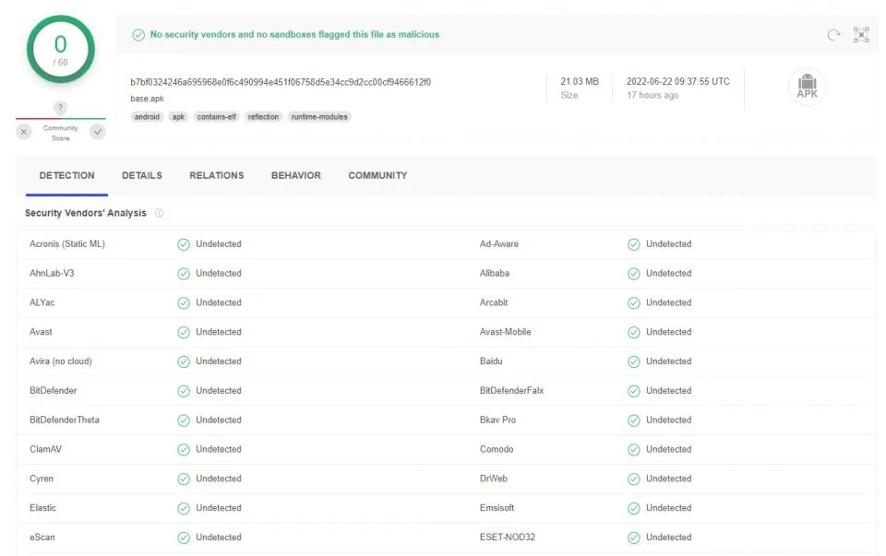The height and width of the screenshot is (556, 886).
Task: Click the Avast-Mobile undetected check icon
Action: [634, 333]
